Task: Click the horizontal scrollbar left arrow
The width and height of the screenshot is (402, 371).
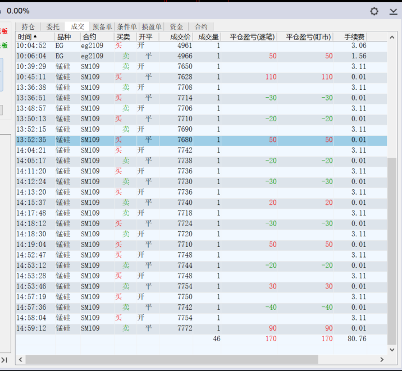Action: point(21,359)
